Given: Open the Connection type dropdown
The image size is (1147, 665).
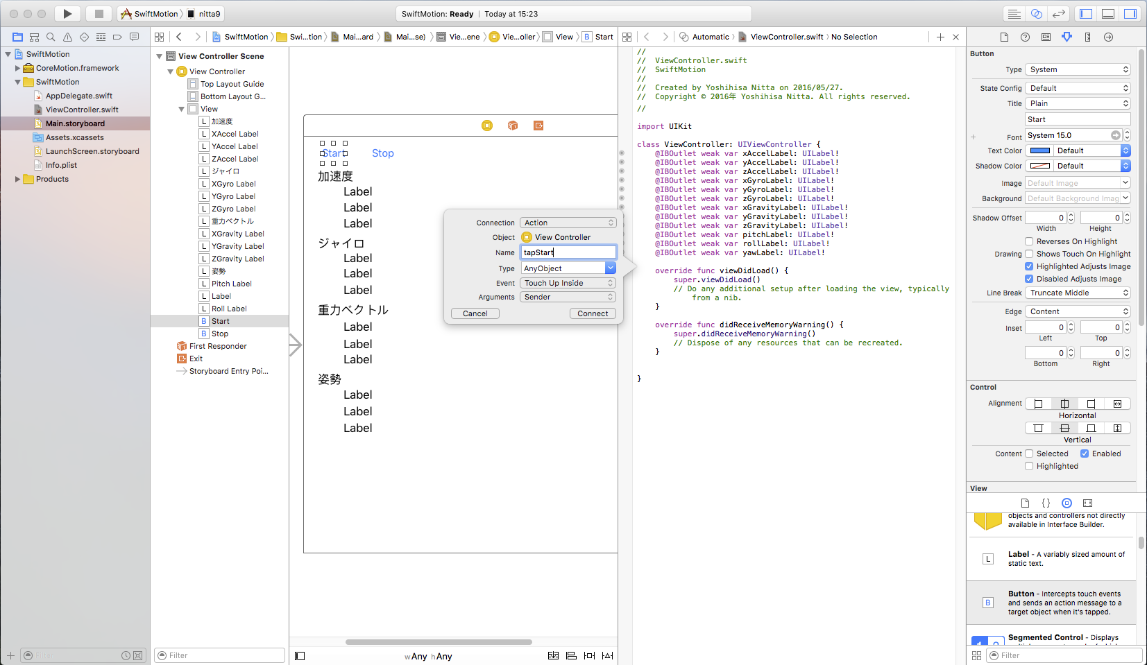Looking at the screenshot, I should click(x=568, y=223).
